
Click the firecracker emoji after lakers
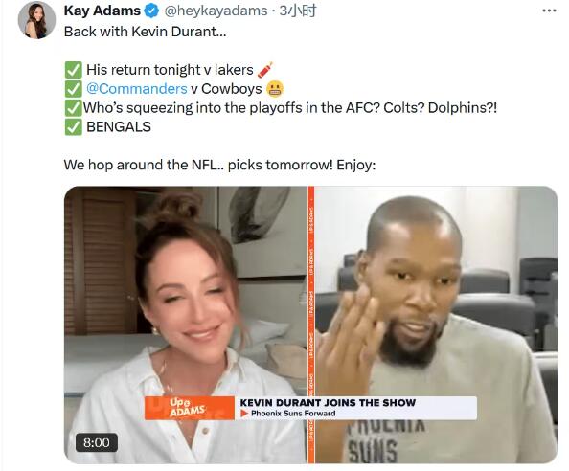tap(265, 70)
